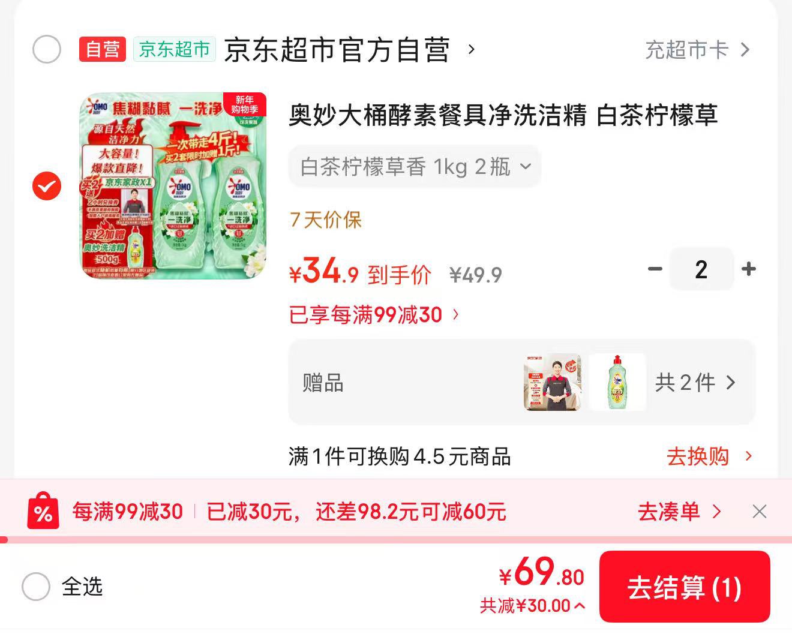This screenshot has height=640, width=792.
Task: Open the 京东家政 gift thumbnail
Action: [553, 382]
